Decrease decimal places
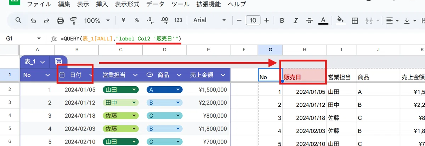 (x=150, y=21)
